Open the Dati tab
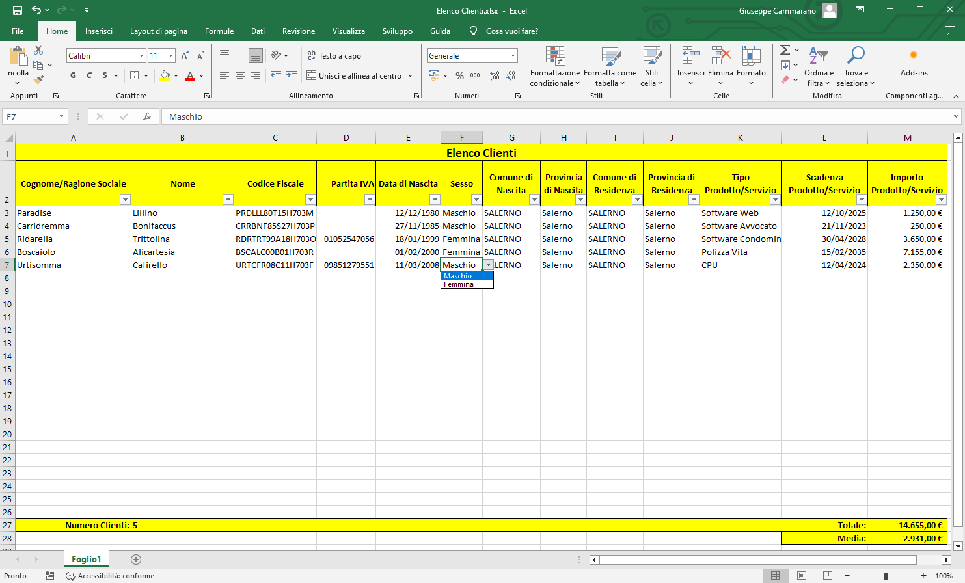The image size is (965, 583). [258, 31]
